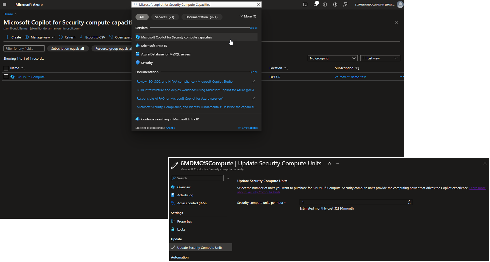Screen dimensions: 490x262
Task: Click the Filter for any field box
Action: [24, 48]
